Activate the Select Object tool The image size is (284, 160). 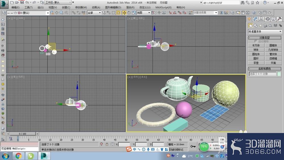(x=104, y=13)
